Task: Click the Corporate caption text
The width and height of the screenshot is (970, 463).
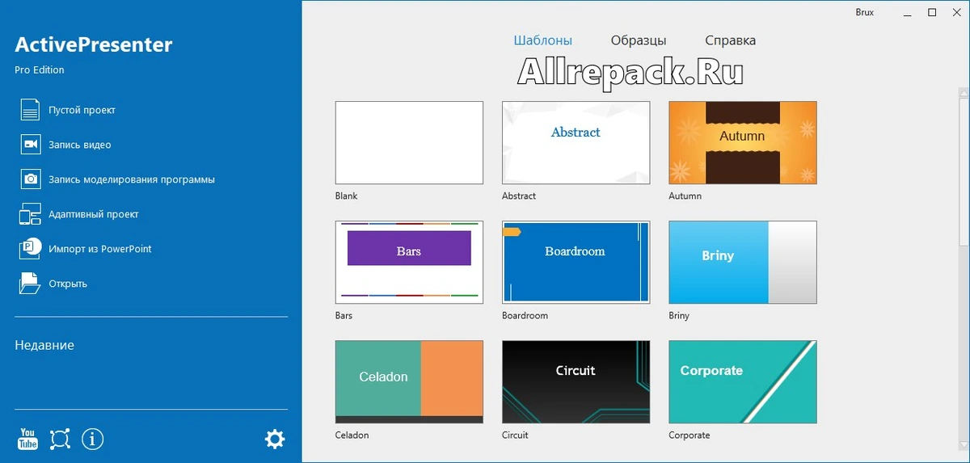Action: [690, 435]
